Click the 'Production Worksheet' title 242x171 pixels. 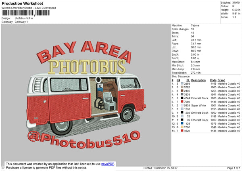pyautogui.click(x=22, y=3)
